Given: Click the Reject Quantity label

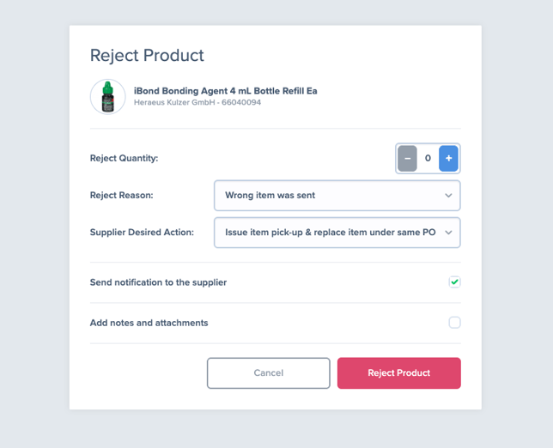Looking at the screenshot, I should pos(125,158).
